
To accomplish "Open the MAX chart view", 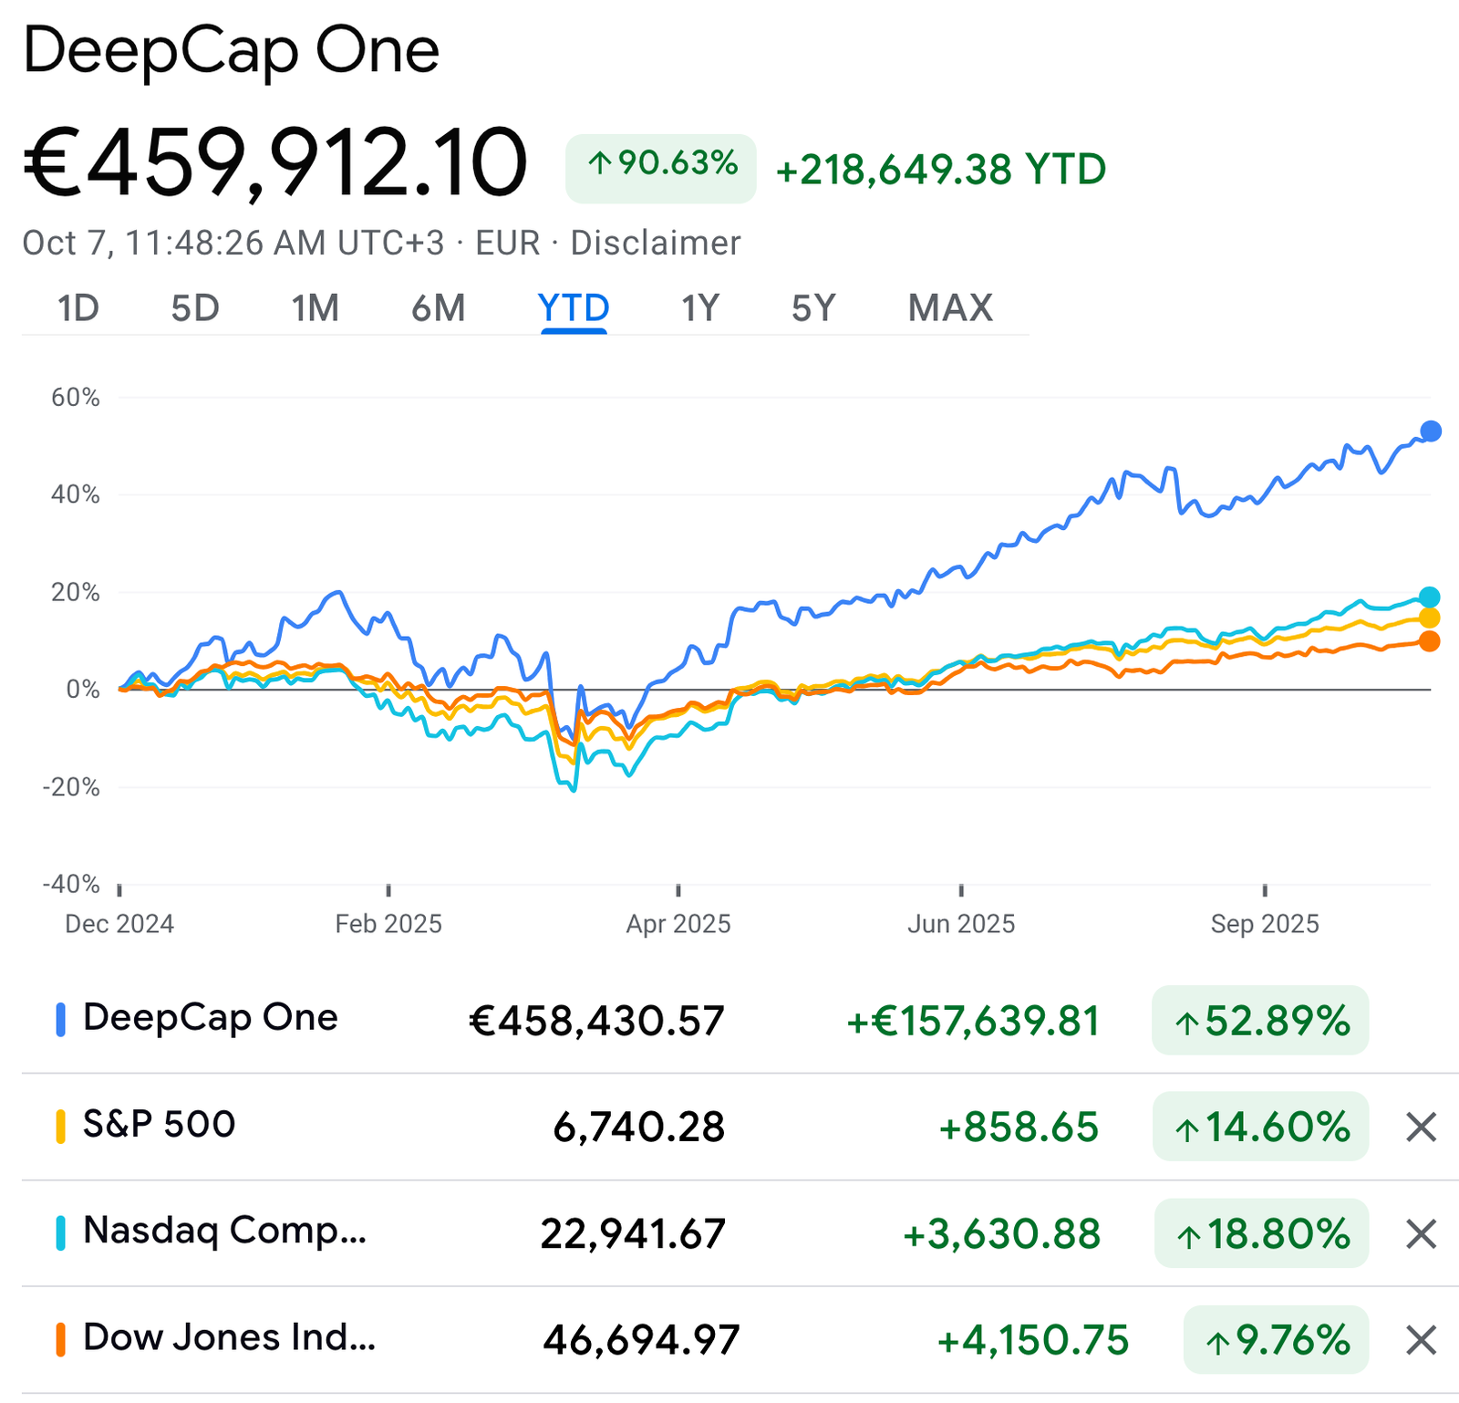I will coord(948,308).
